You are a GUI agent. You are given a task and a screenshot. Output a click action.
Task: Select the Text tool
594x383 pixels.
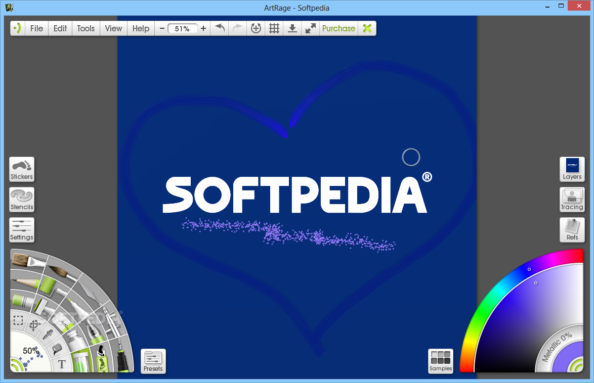(62, 364)
